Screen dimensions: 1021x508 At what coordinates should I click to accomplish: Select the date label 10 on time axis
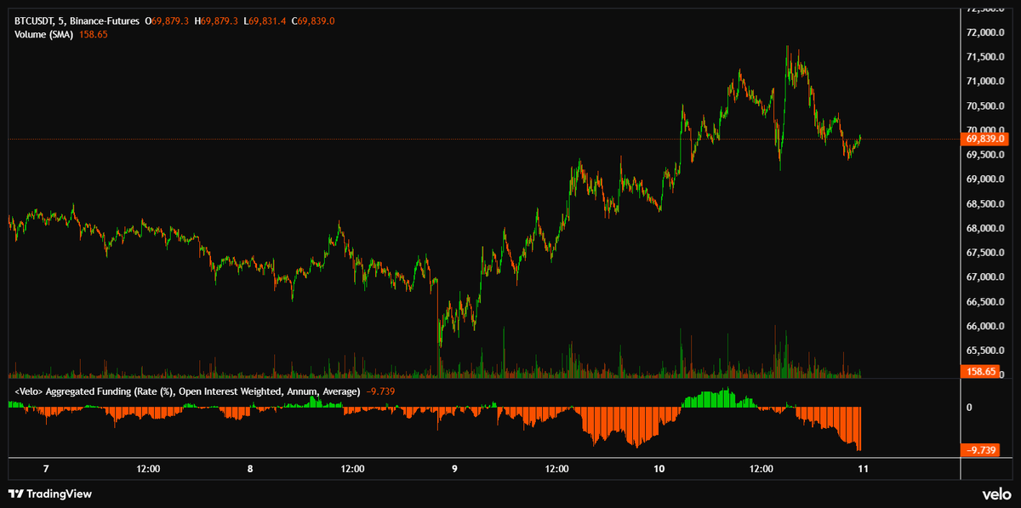[x=659, y=469]
